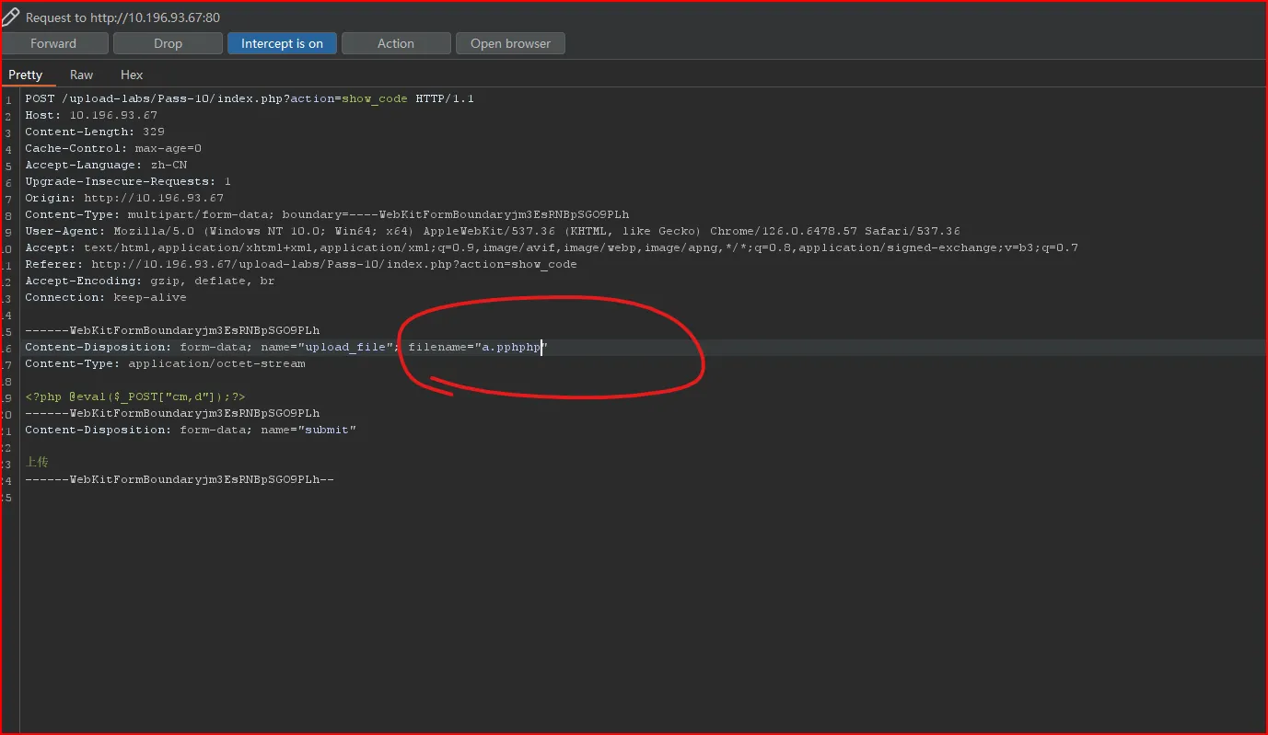Click the Host: 10.196.93.67 header line

91,115
